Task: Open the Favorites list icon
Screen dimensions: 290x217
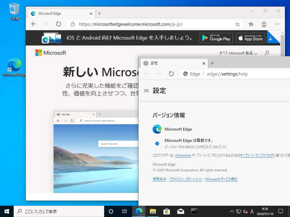Action: [x=251, y=24]
